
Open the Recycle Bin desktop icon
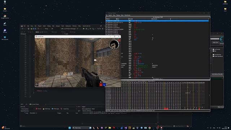click(x=5, y=2)
